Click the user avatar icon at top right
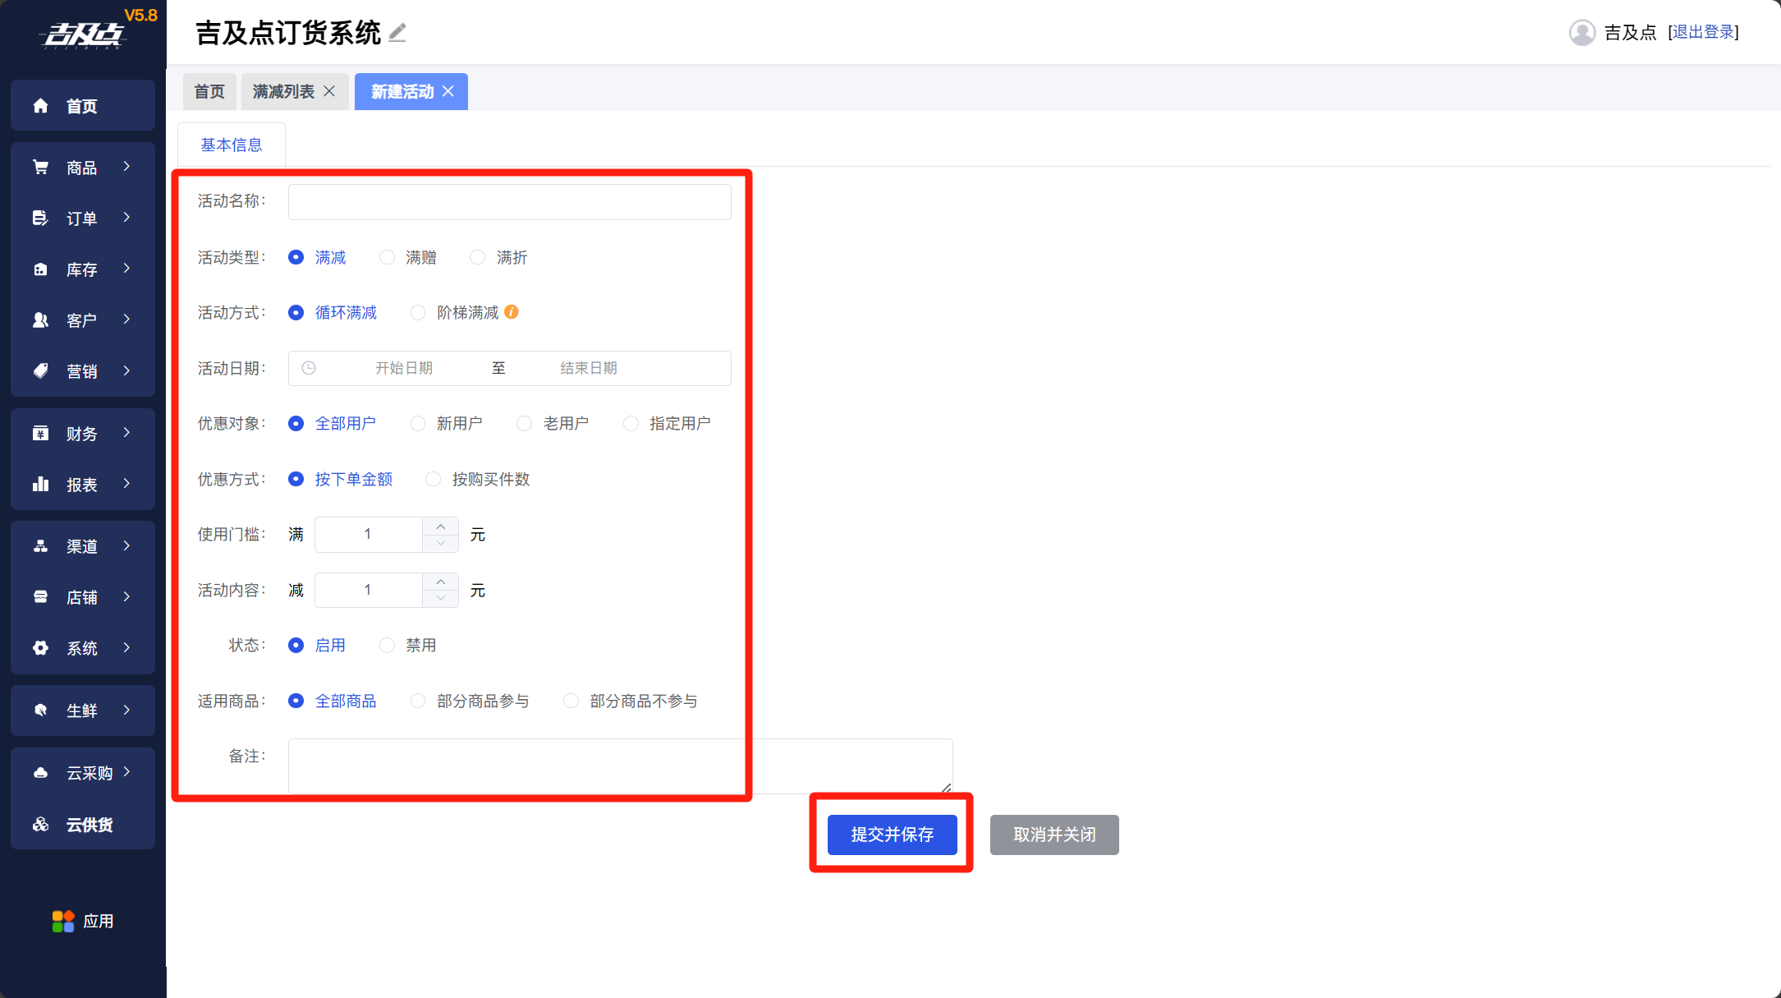Image resolution: width=1781 pixels, height=998 pixels. [1581, 33]
